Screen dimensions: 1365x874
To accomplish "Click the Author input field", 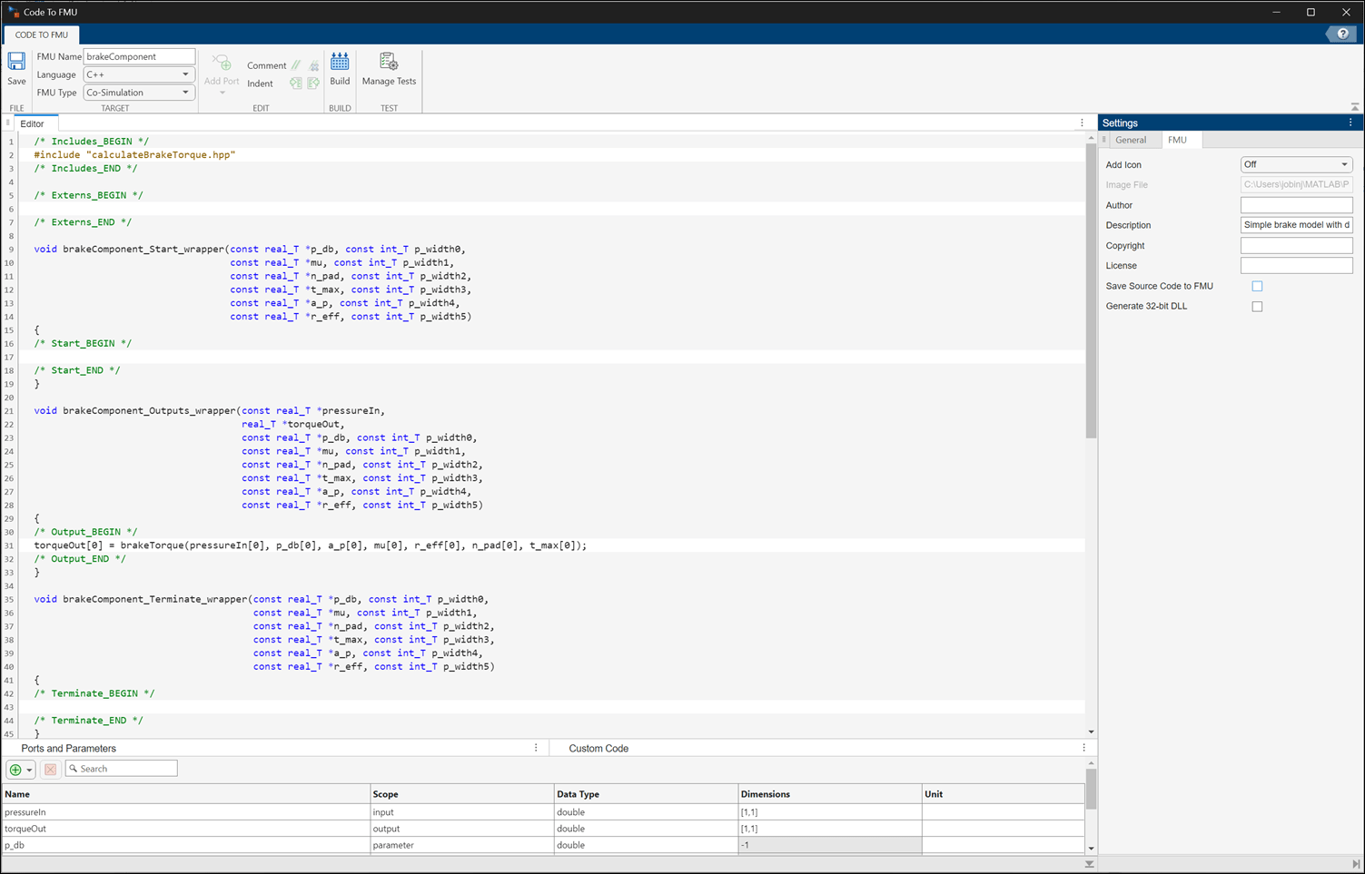I will pos(1296,205).
